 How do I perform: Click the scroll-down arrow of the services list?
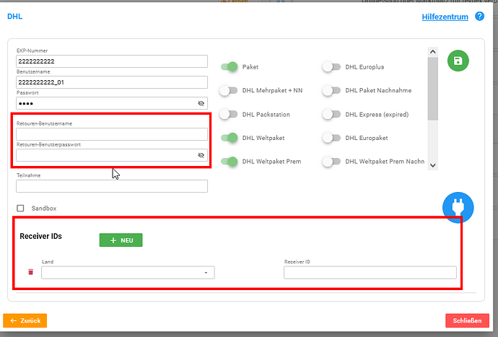click(x=432, y=165)
